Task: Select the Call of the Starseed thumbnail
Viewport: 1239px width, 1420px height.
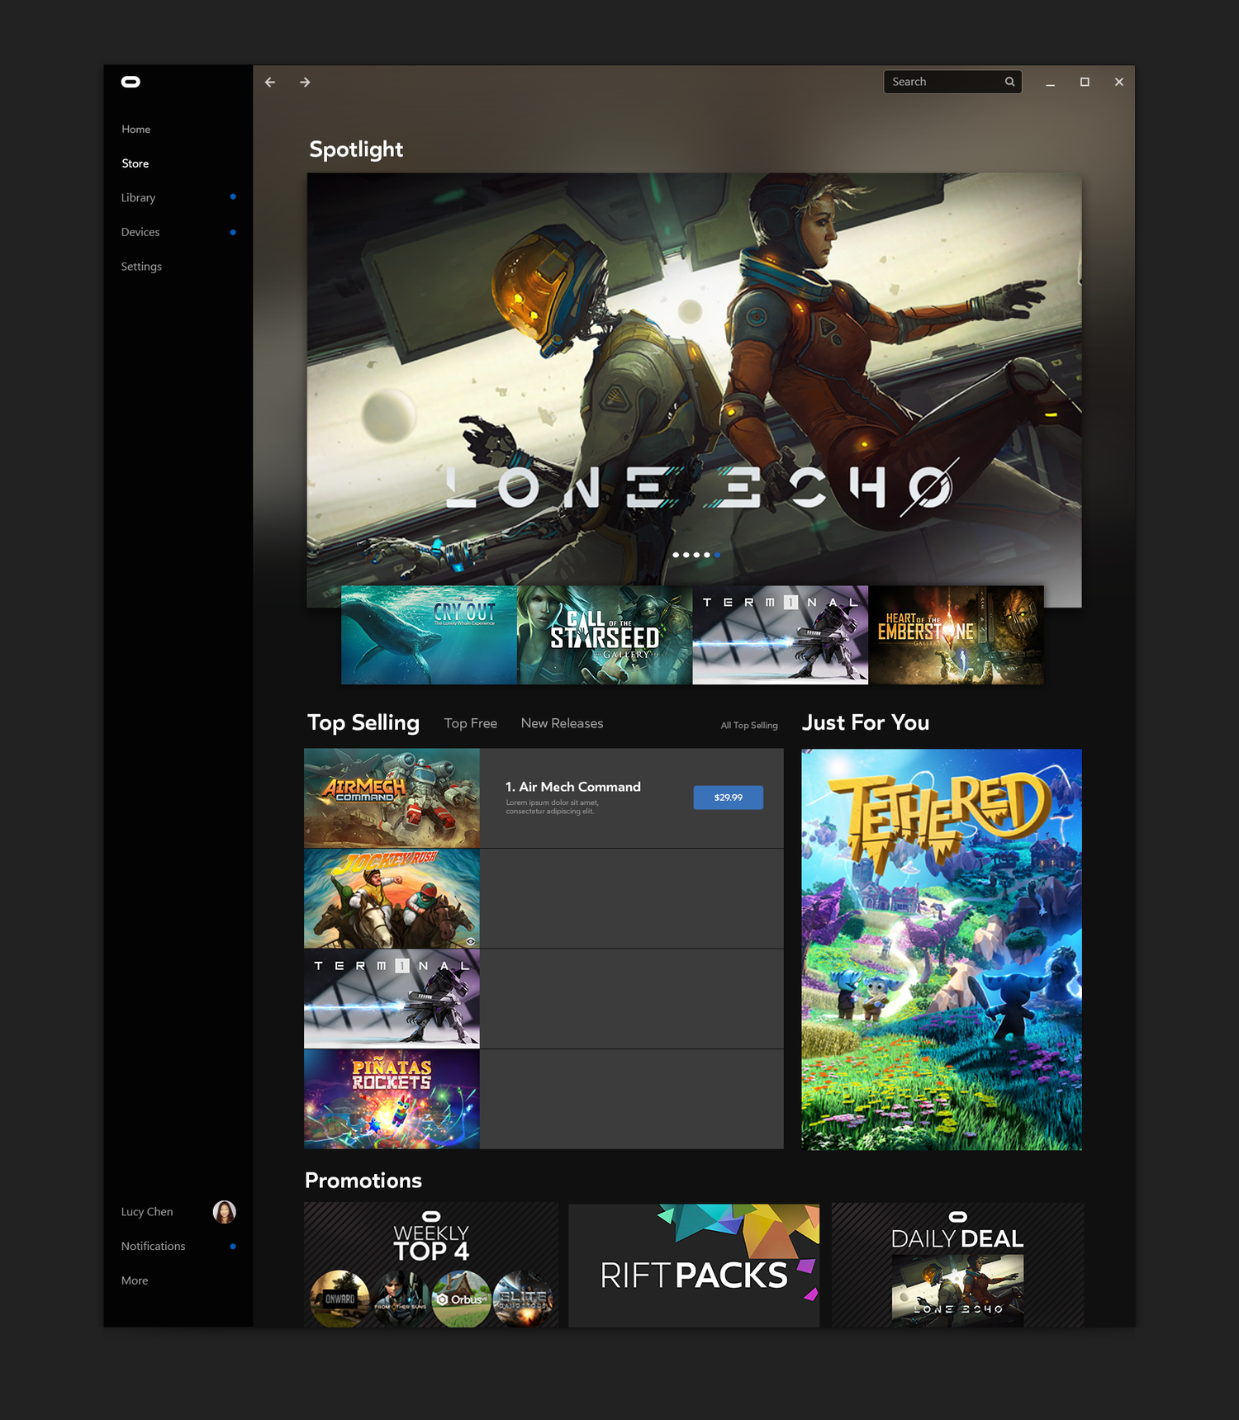Action: point(605,635)
